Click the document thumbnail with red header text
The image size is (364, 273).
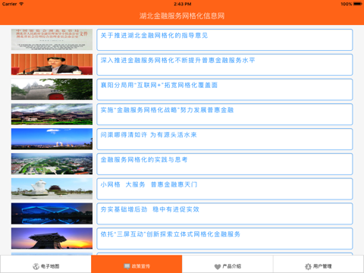[52, 39]
